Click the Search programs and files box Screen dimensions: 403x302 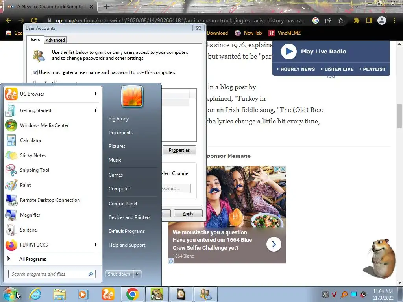[x=52, y=274]
